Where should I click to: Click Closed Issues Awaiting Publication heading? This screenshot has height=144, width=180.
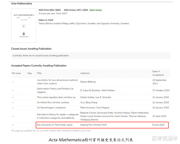[x=31, y=49]
